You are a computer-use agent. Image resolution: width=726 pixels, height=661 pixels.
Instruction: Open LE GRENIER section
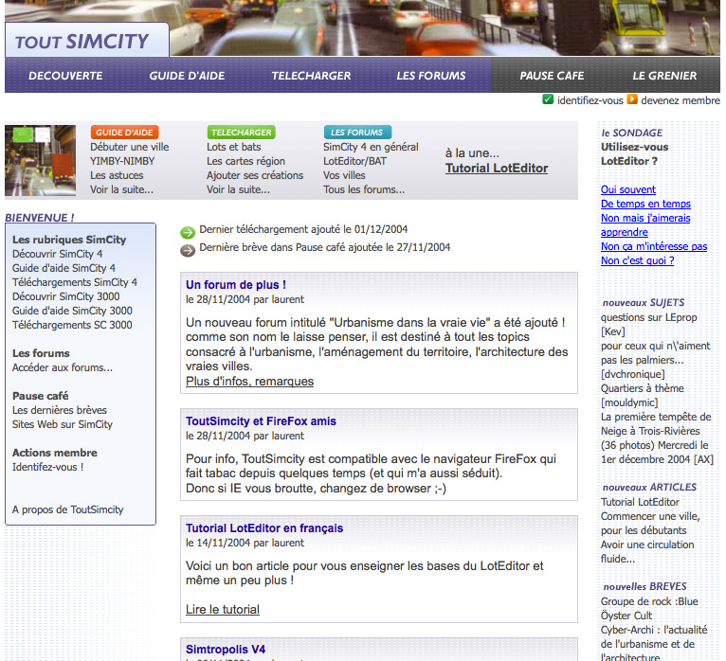point(664,76)
